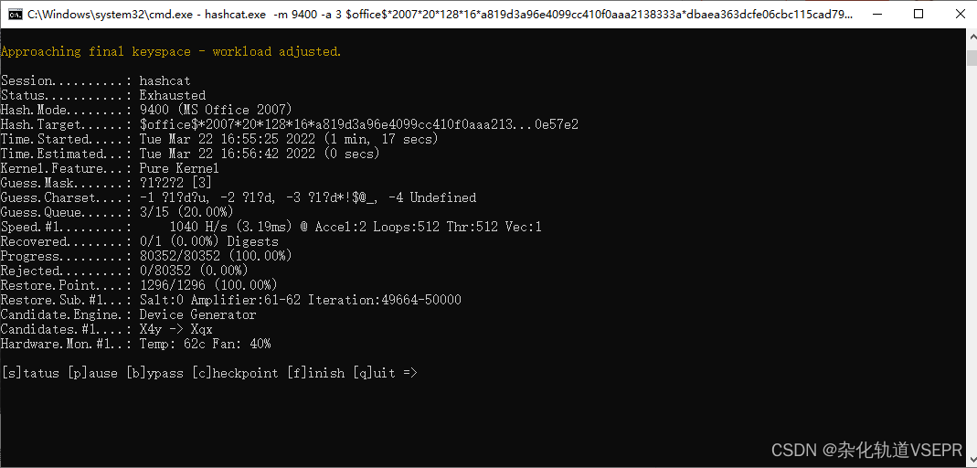The width and height of the screenshot is (977, 468).
Task: Click the Hash.Target line's $office$ hash value
Action: [x=358, y=124]
